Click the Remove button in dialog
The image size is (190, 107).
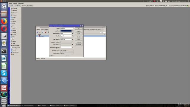pos(79,42)
